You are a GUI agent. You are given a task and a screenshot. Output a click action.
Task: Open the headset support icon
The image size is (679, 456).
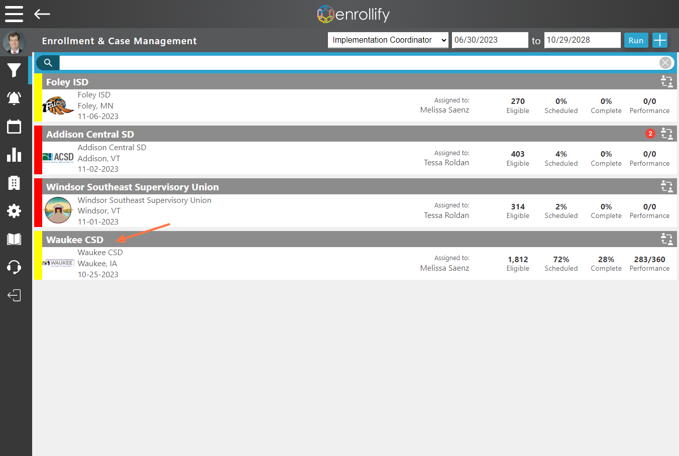click(14, 267)
